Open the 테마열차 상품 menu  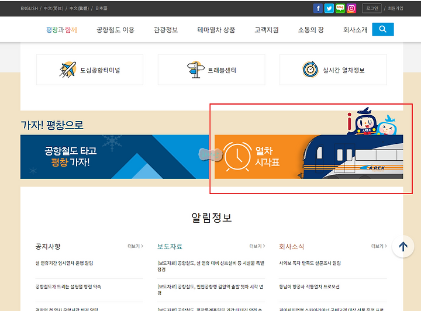click(x=216, y=29)
